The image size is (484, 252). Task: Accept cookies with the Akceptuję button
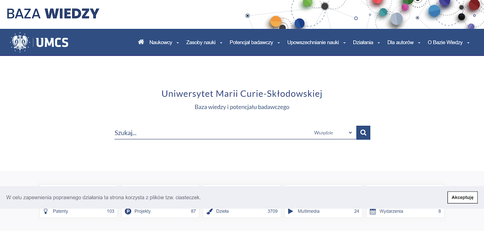(x=462, y=198)
